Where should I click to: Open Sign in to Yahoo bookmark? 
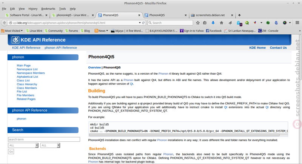tap(192, 31)
